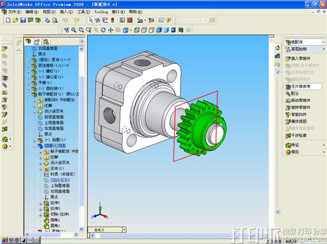This screenshot has height=244, width=327.
Task: Click 干涉检查 (Interference Detection)
Action: (x=295, y=136)
